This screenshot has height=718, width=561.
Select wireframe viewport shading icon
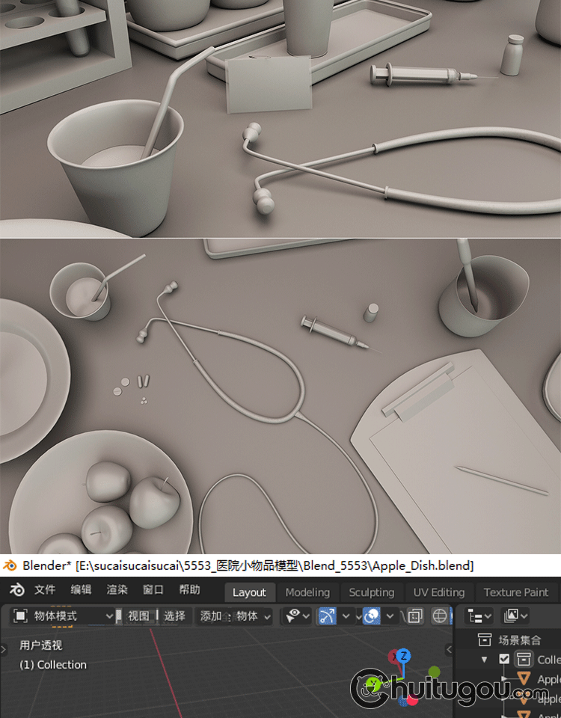tap(440, 616)
